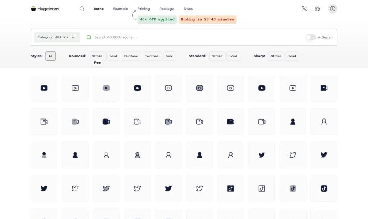Select the gray bulk-style play button icon
The width and height of the screenshot is (368, 219).
pyautogui.click(x=106, y=88)
